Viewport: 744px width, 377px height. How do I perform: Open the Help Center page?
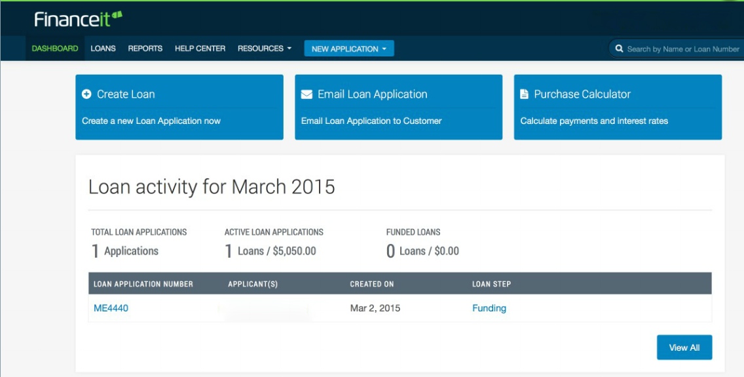pos(200,49)
